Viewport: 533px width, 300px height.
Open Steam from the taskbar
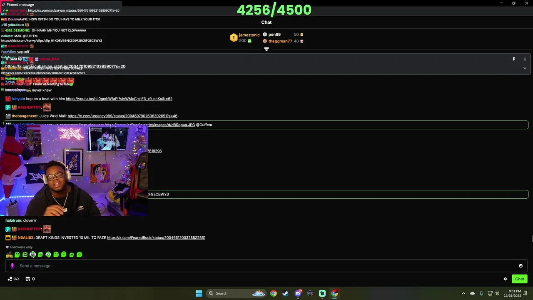pos(285,293)
